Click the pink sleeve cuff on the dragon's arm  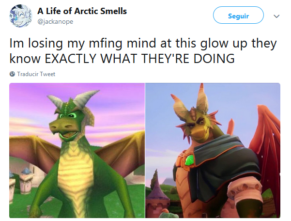(x=246, y=190)
